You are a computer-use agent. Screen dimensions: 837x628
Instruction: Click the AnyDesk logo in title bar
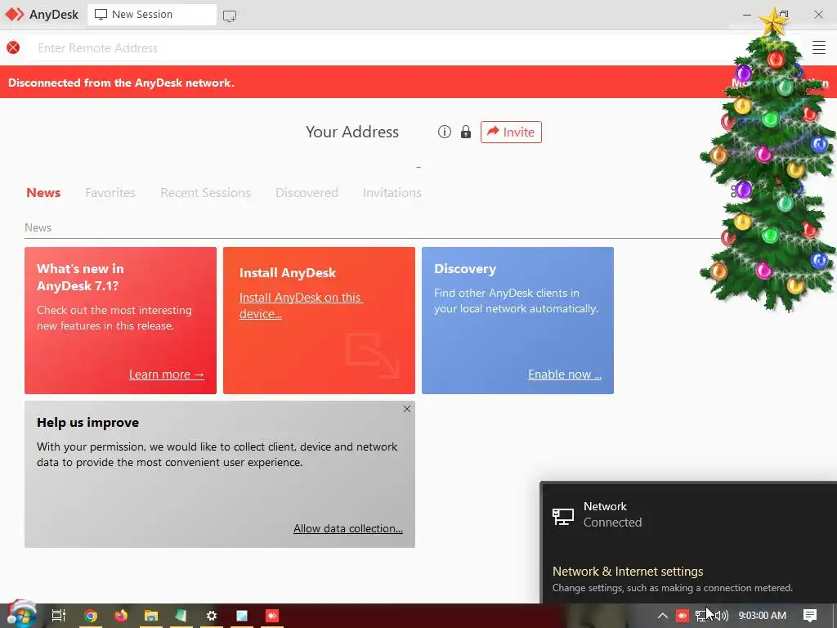pyautogui.click(x=15, y=15)
